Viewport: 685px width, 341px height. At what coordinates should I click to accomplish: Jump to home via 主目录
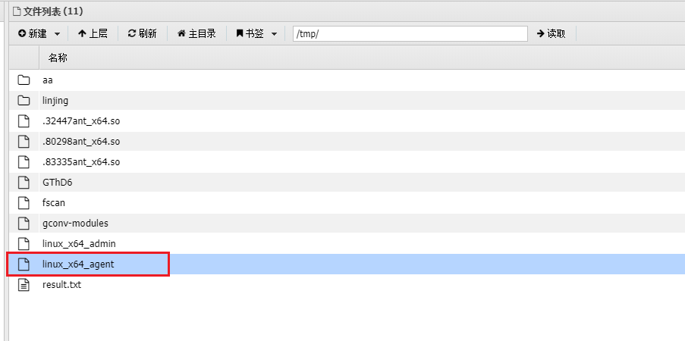click(x=196, y=34)
